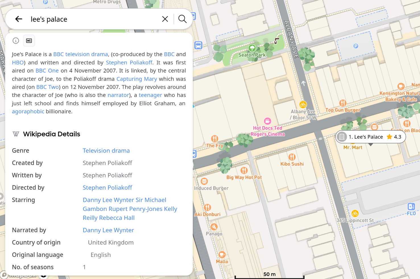Select Hot Docs Ted Rogers Cinema icon
420x279 pixels.
coord(268,121)
